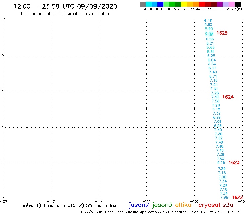The height and width of the screenshot is (215, 245).
Task: Click the jason2 satellite label
Action: pyautogui.click(x=139, y=205)
